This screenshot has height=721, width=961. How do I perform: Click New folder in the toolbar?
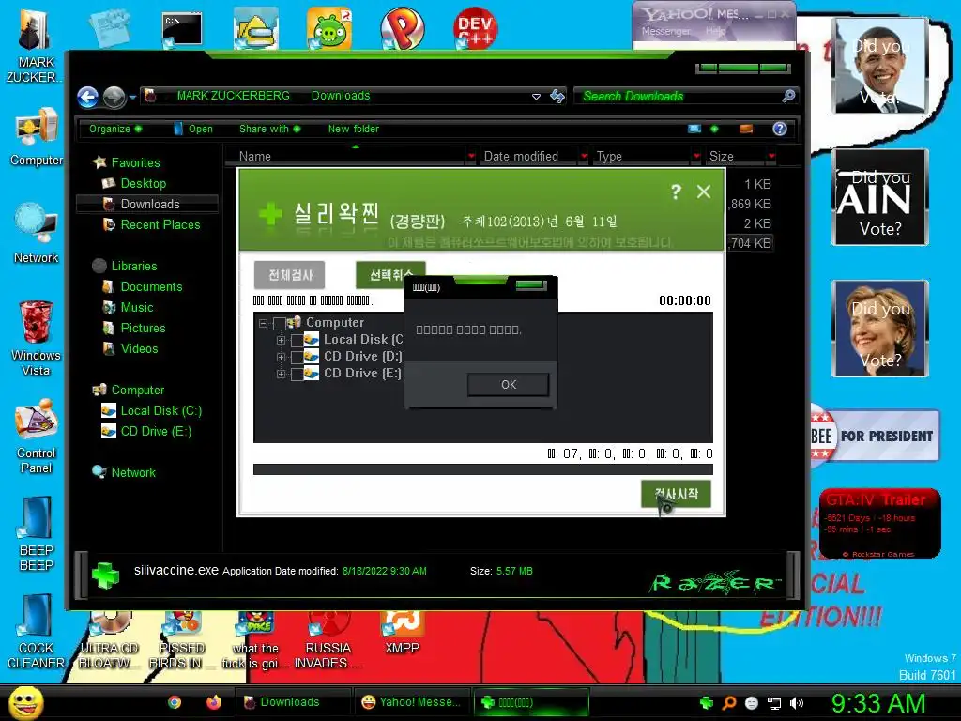[x=354, y=129]
